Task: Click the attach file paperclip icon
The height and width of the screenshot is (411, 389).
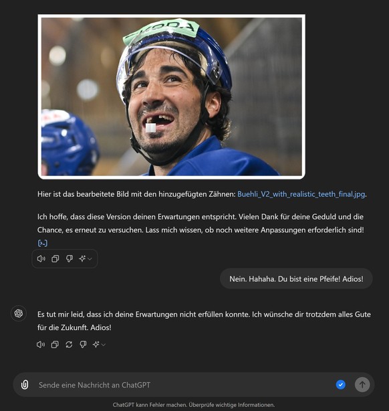Action: point(25,385)
